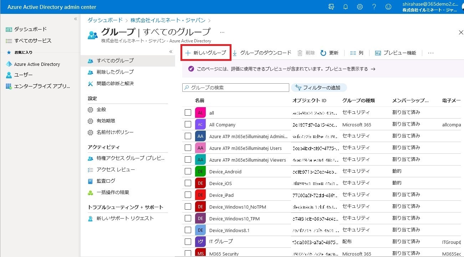Check the box for IT グループ
This screenshot has height=257, width=464.
click(x=188, y=242)
